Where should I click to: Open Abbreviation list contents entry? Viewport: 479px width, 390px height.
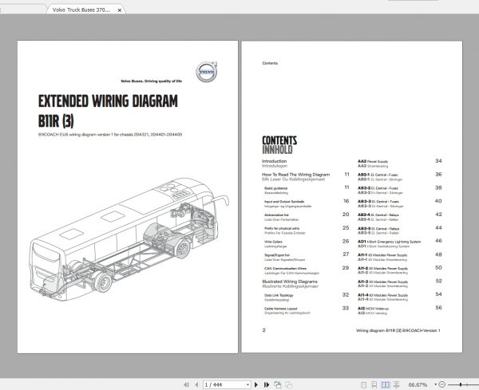pos(276,215)
